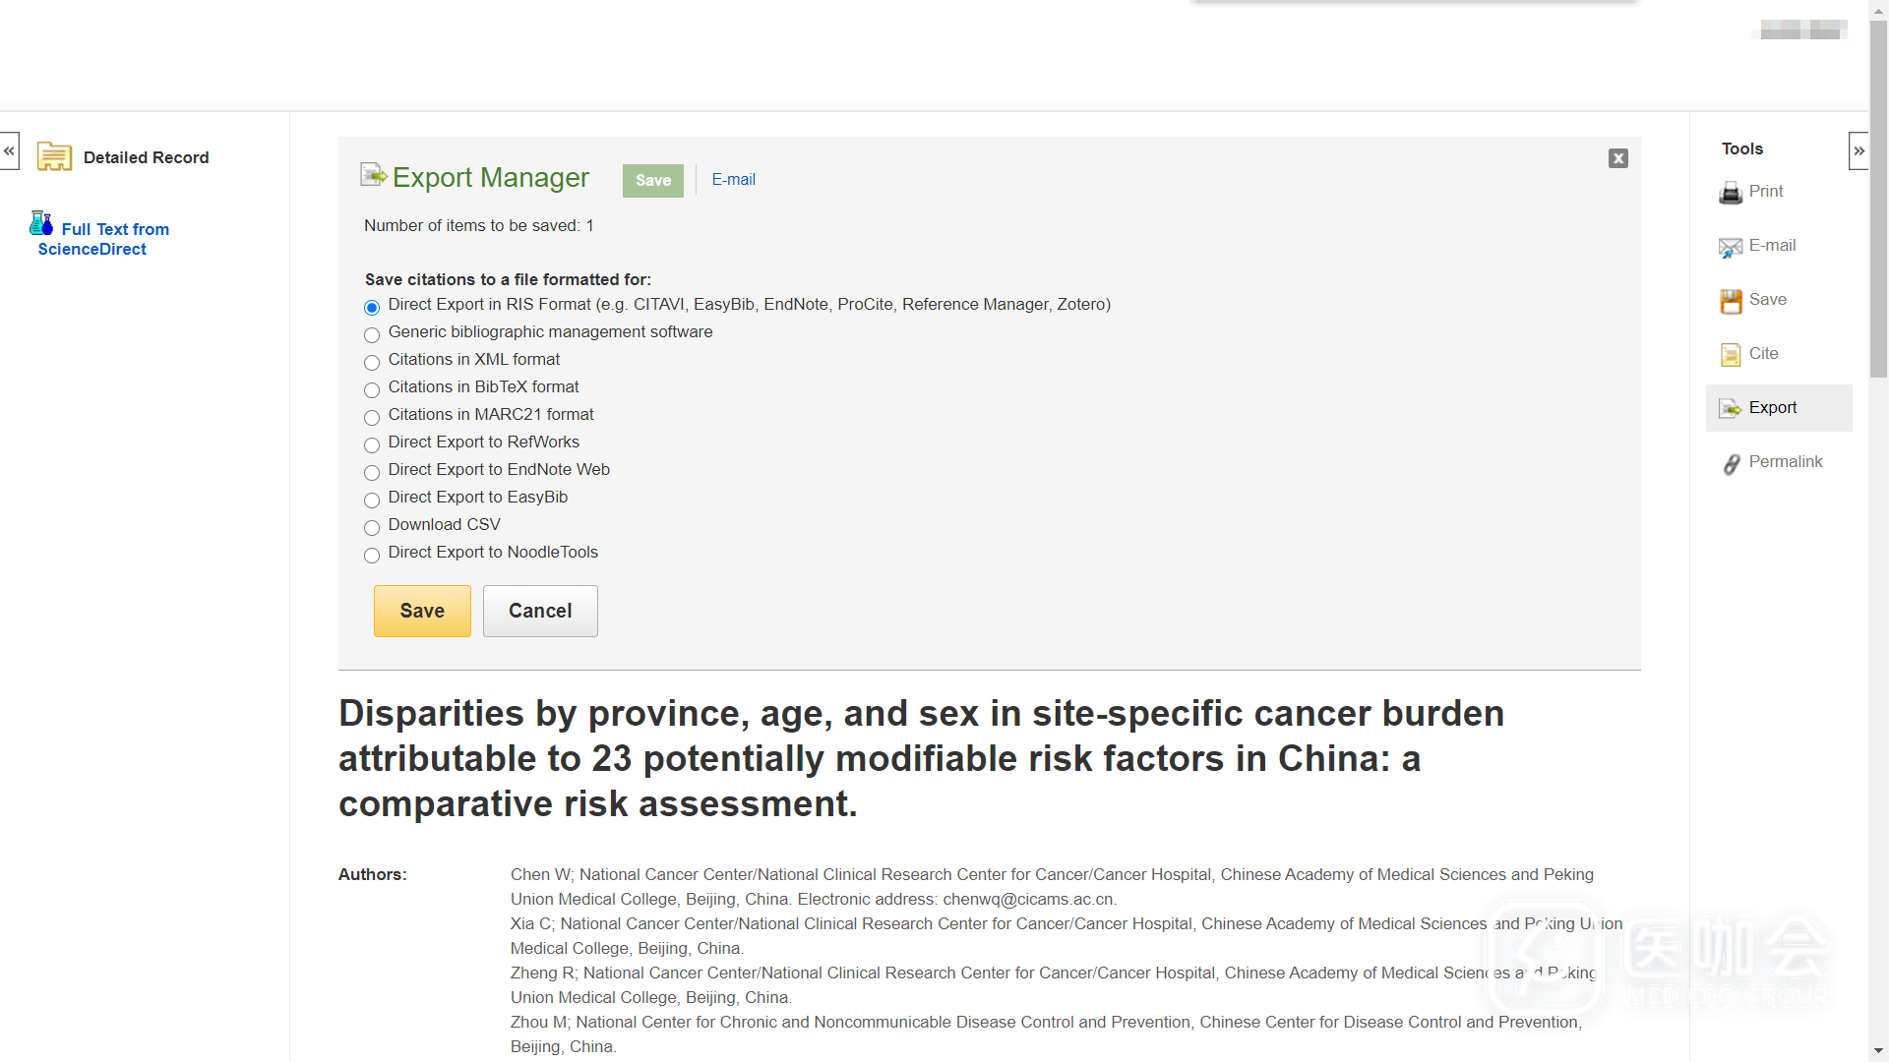
Task: Click the Cite icon in Tools
Action: 1730,355
